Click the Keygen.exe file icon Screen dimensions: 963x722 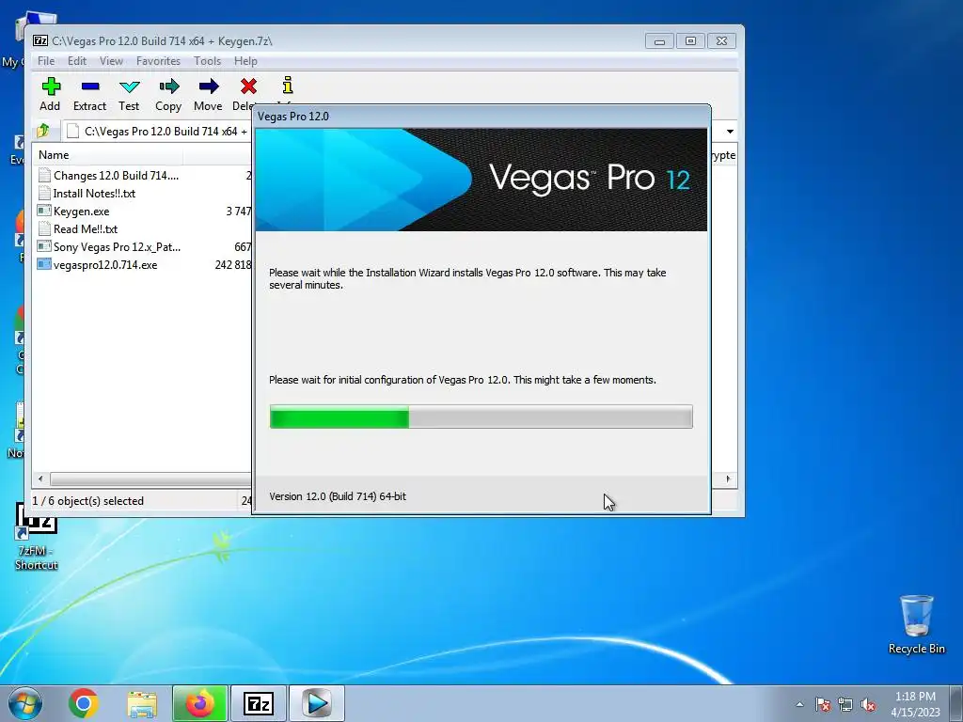43,212
